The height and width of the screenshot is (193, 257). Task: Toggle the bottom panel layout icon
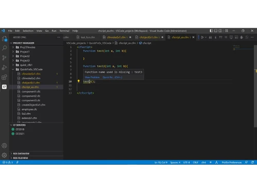[x=216, y=31]
